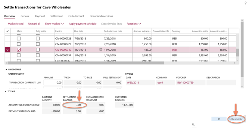Open company link usmf
The width and height of the screenshot is (249, 128).
tap(160, 82)
